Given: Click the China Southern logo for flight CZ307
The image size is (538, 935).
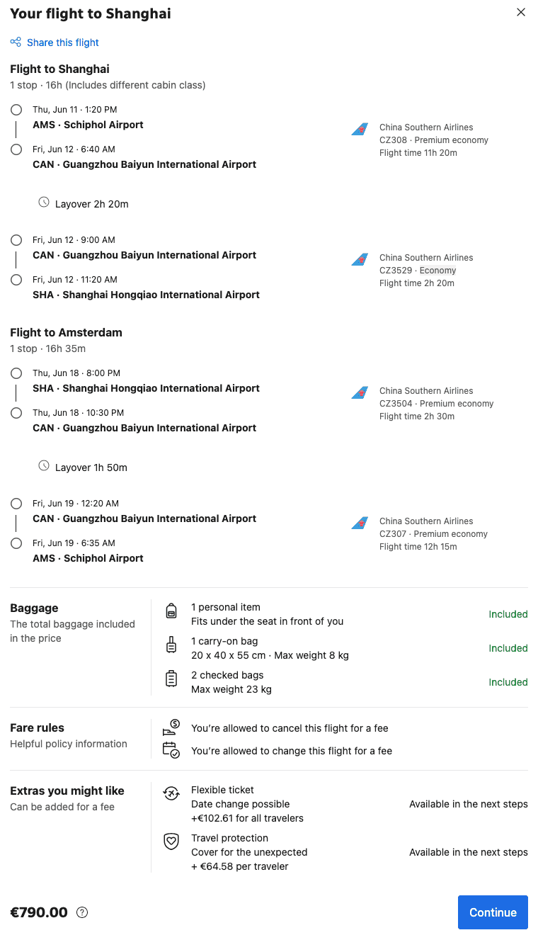Looking at the screenshot, I should (x=360, y=523).
